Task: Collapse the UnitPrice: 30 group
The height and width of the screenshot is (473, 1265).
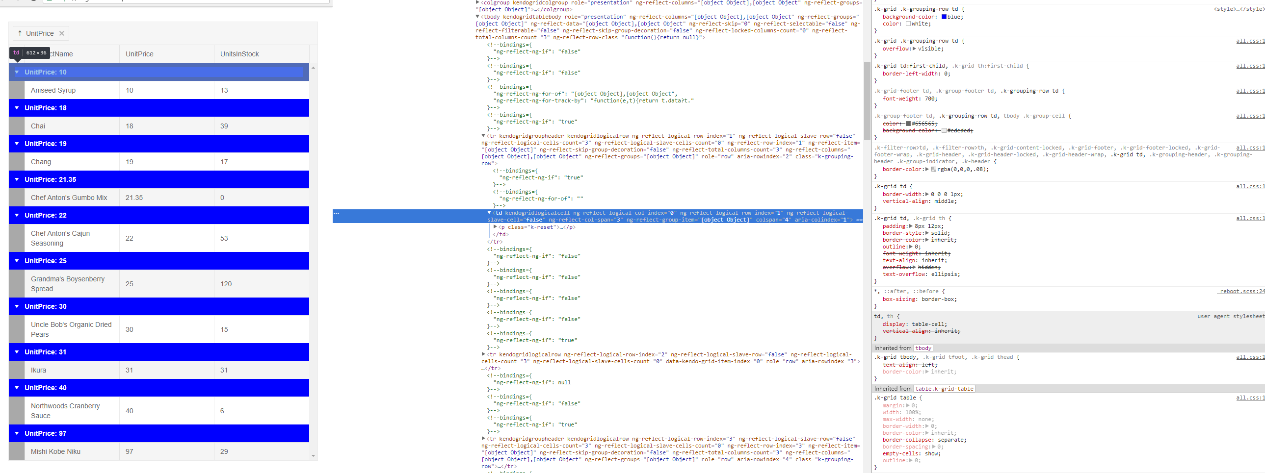Action: [17, 307]
